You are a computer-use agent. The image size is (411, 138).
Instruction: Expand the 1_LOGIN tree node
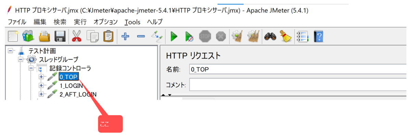pos(41,85)
